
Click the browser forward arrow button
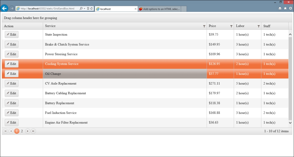point(12,9)
